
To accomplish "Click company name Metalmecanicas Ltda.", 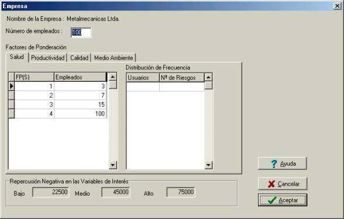I will click(93, 19).
